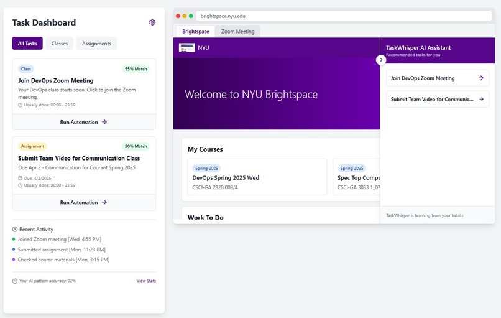Select Joined Zoom meeting activity entry
The image size is (501, 318).
pyautogui.click(x=60, y=240)
